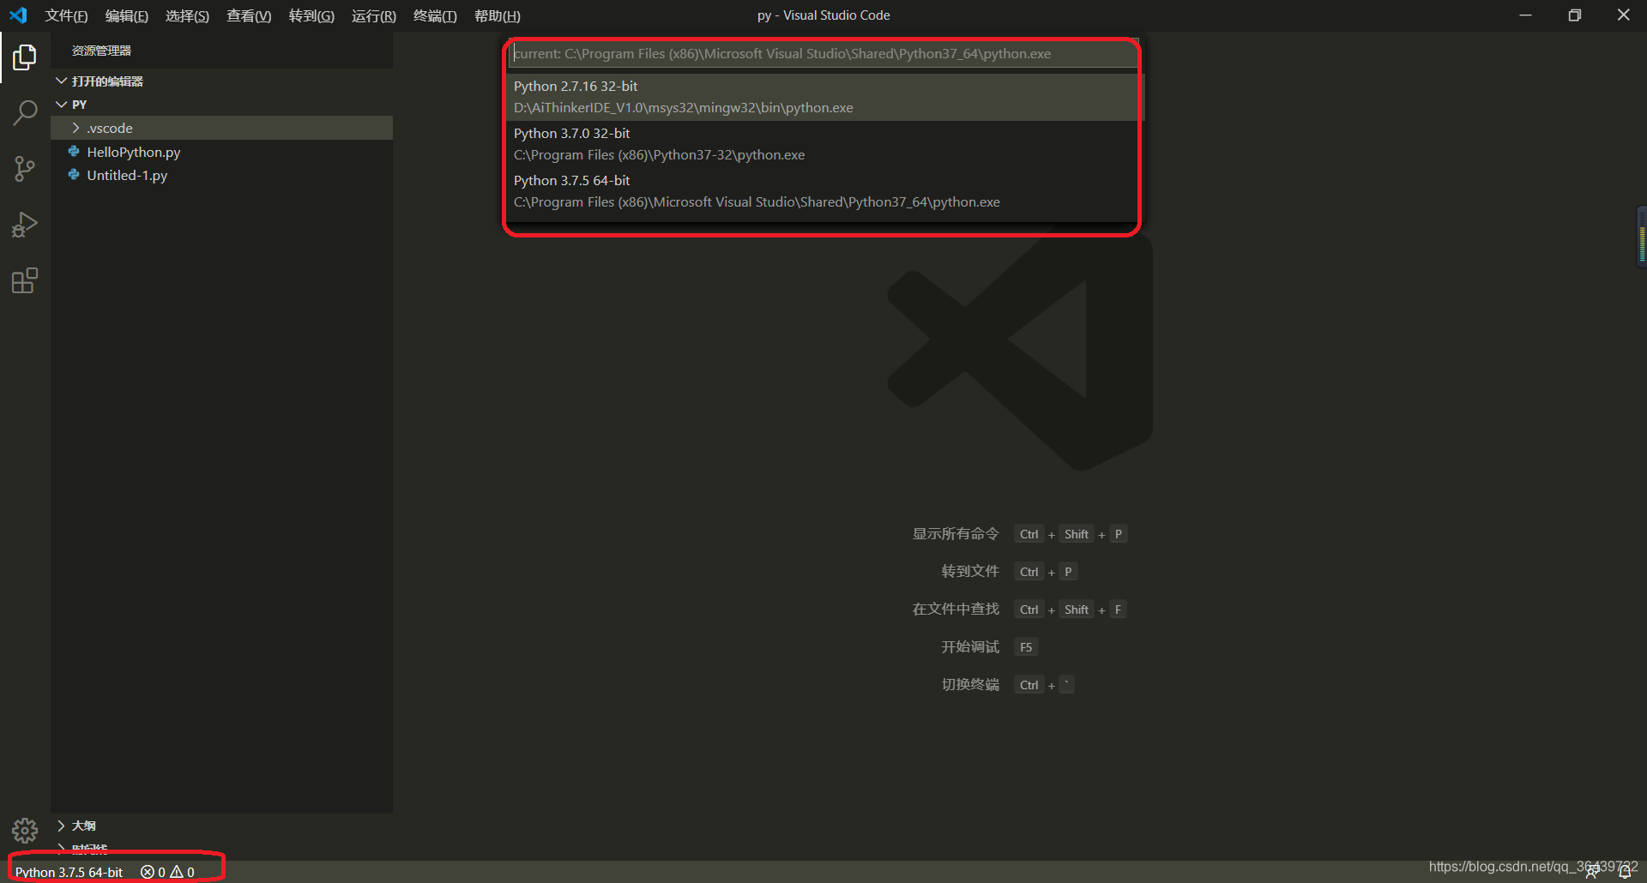Image resolution: width=1647 pixels, height=883 pixels.
Task: Open the 查看(V) menu
Action: (249, 15)
